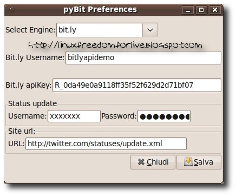Image resolution: width=236 pixels, height=196 pixels.
Task: Click the linuxfreedomforlive.blogspot.com watermark text
Action: click(115, 45)
